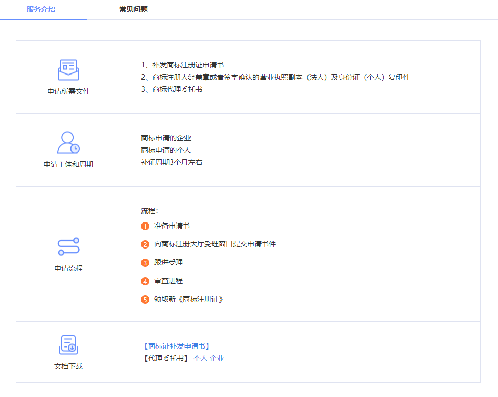
Task: Click 领取新《商标注册证》 step text
Action: (x=188, y=299)
